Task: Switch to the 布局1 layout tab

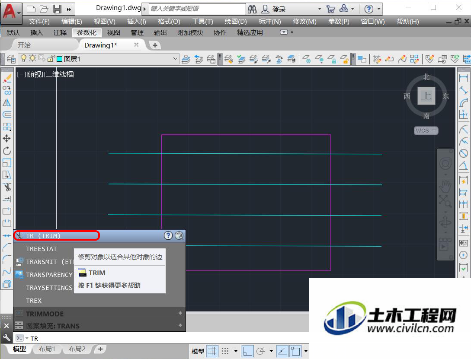Action: tap(47, 349)
